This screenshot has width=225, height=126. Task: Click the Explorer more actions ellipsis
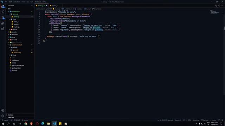click(x=32, y=6)
